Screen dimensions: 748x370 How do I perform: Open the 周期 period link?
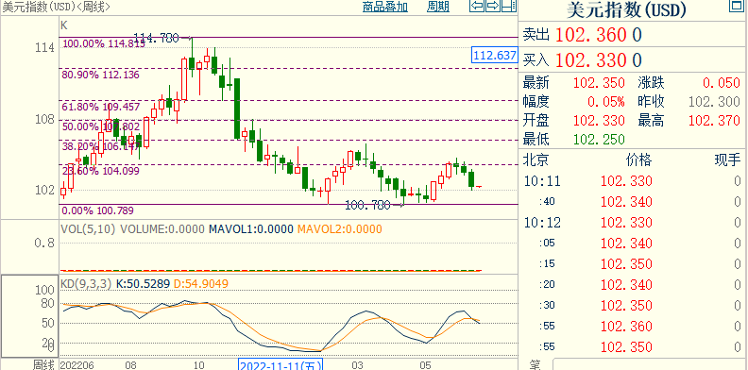tap(438, 7)
